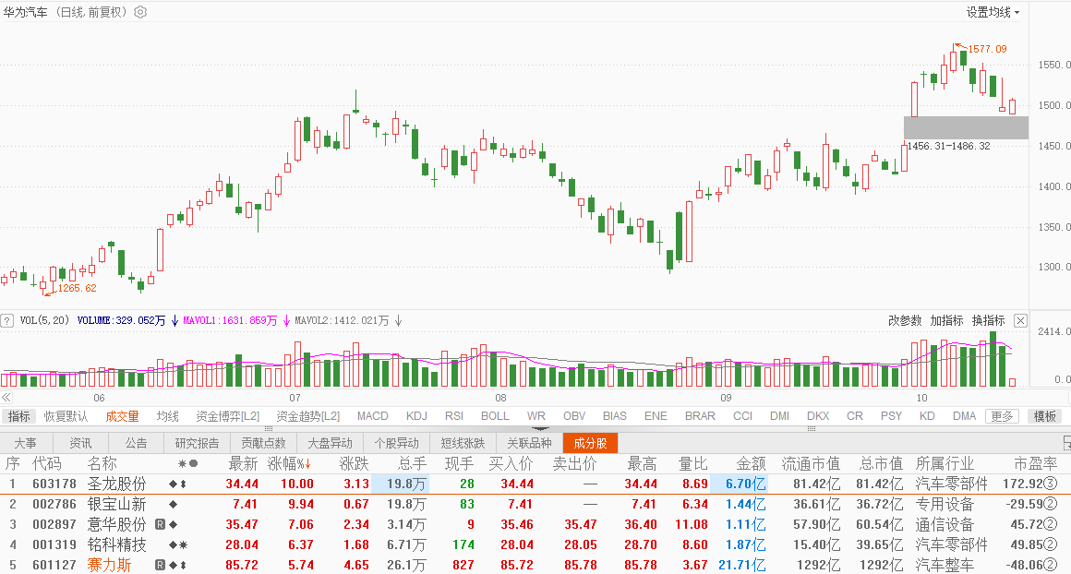Image resolution: width=1071 pixels, height=574 pixels.
Task: Click the star marker in 铭科精技 row
Action: 183,545
